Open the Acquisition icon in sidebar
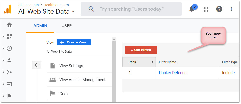The width and height of the screenshot is (241, 104). pyautogui.click(x=9, y=72)
